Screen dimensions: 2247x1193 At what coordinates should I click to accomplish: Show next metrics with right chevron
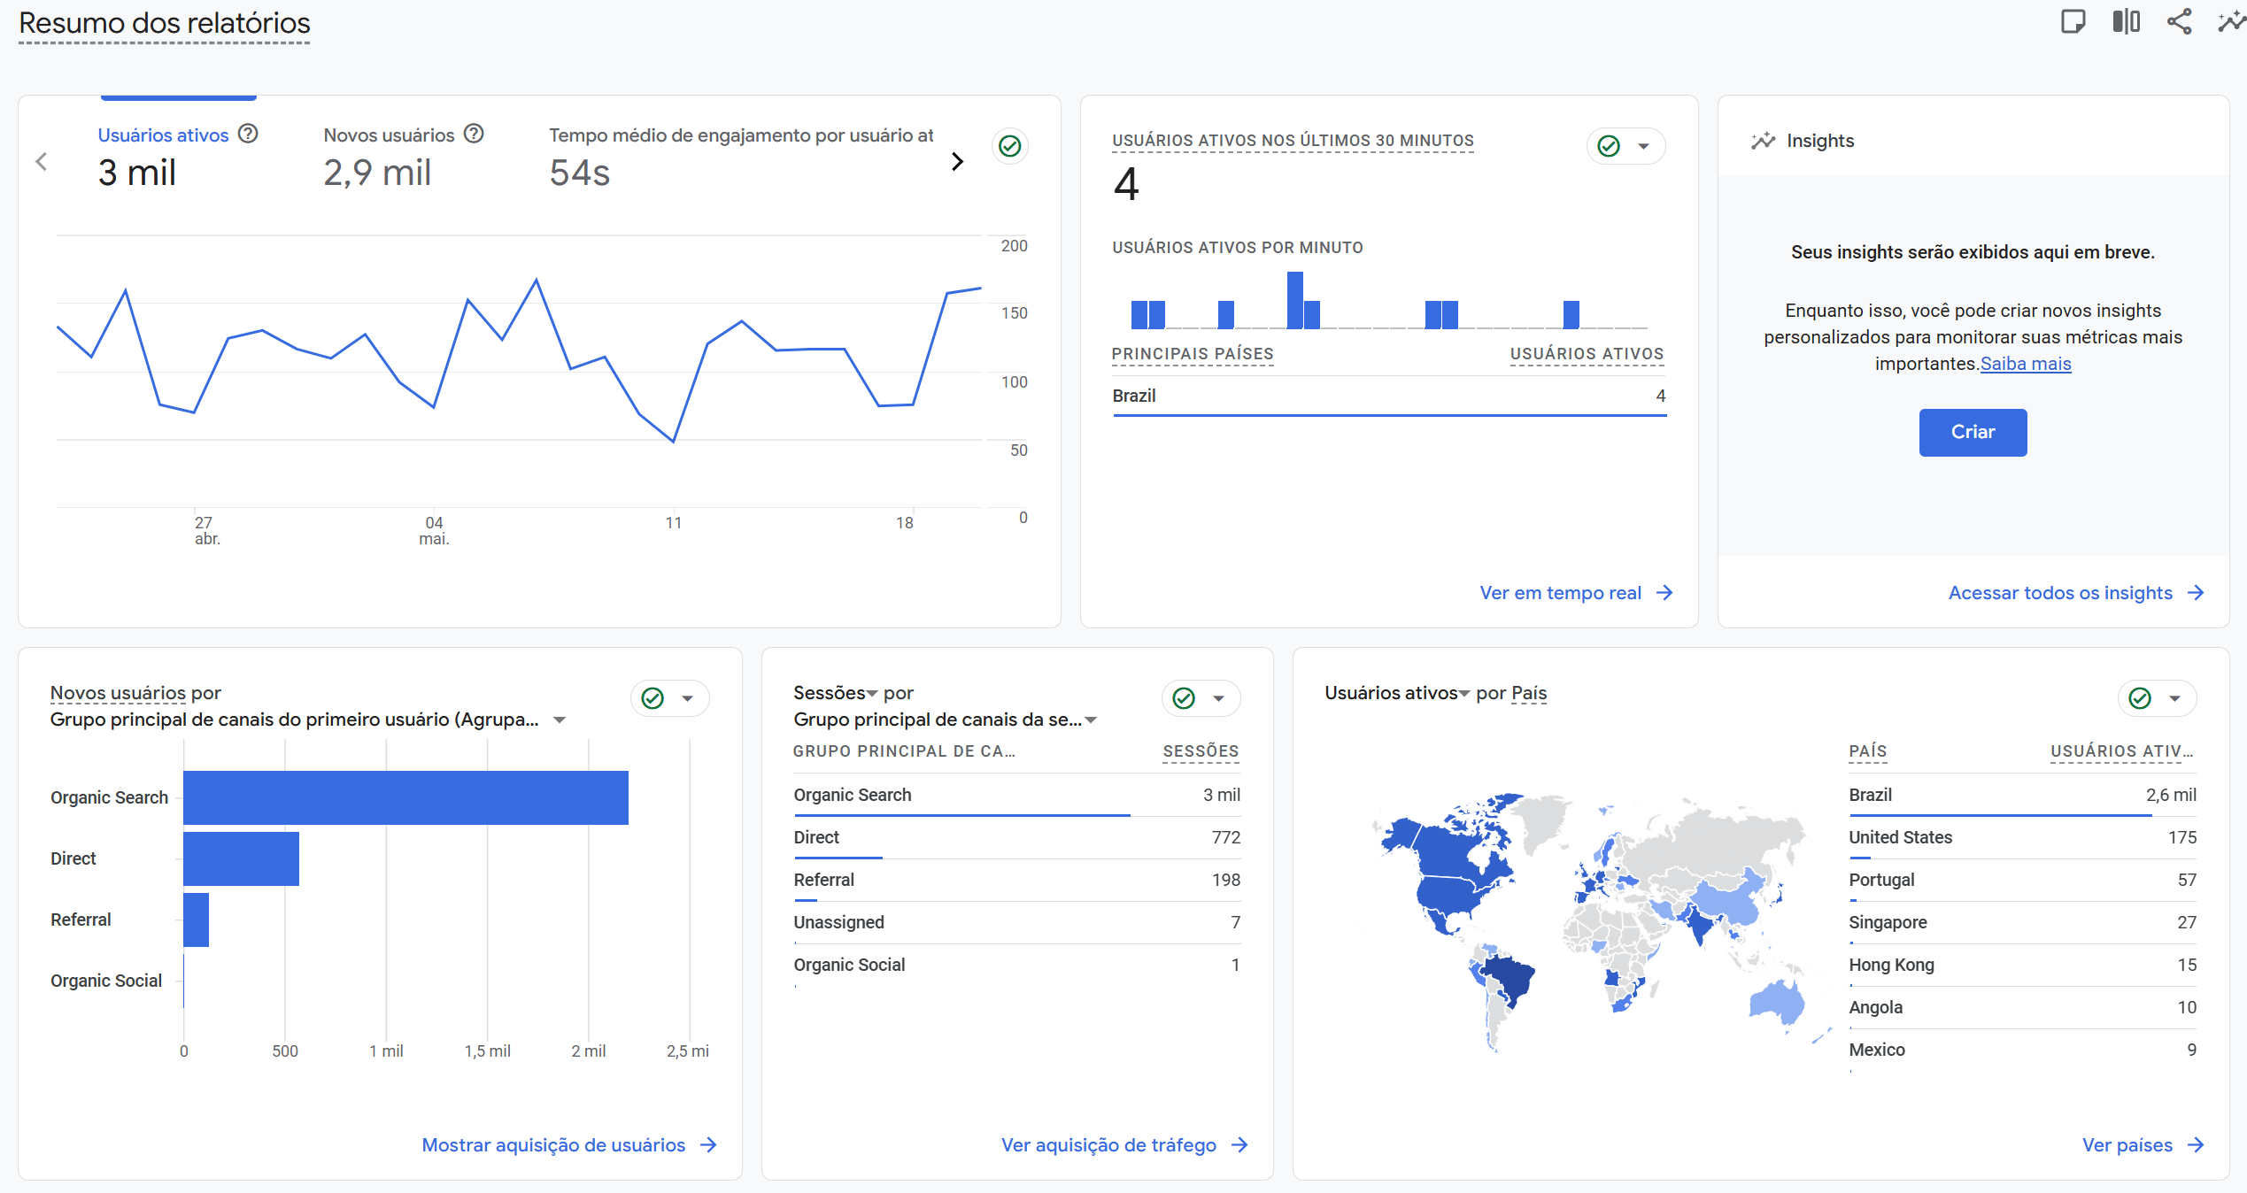point(957,161)
